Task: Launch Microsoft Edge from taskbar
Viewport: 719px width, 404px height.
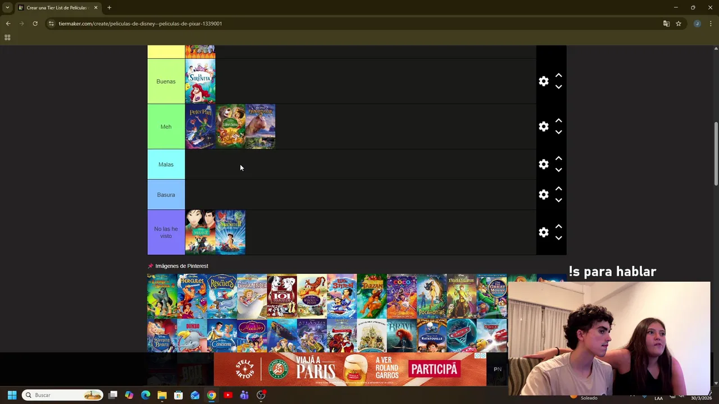Action: tap(145, 395)
